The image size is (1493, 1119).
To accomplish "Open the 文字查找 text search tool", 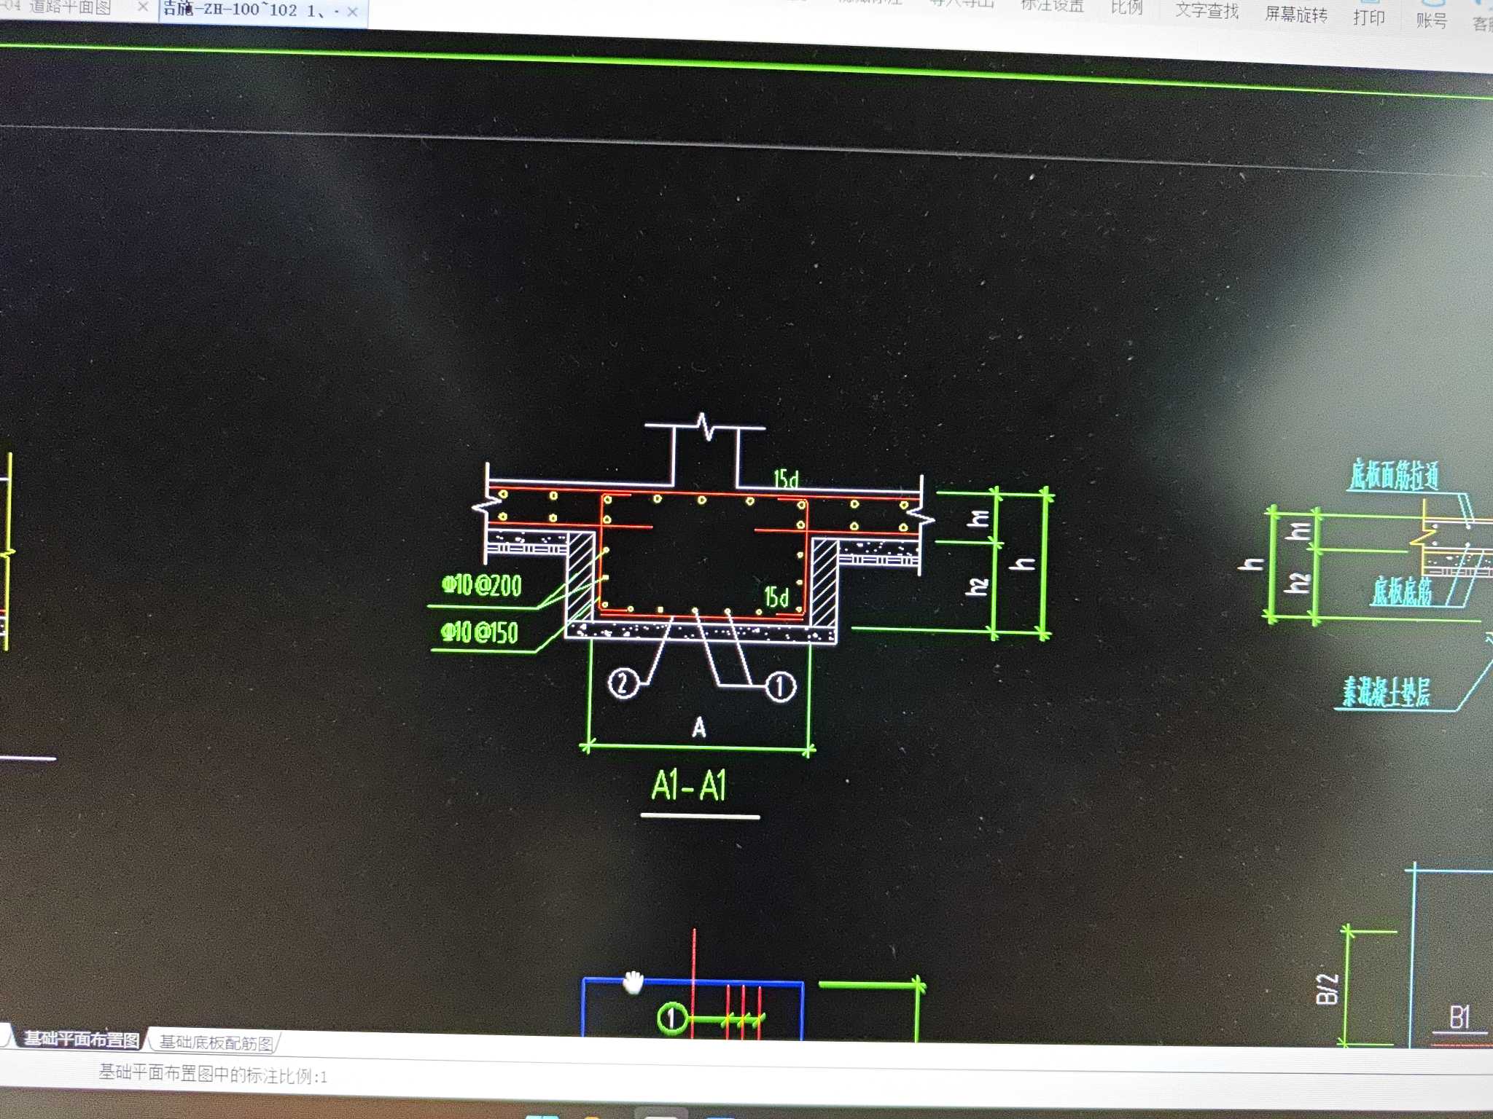I will pos(1207,11).
